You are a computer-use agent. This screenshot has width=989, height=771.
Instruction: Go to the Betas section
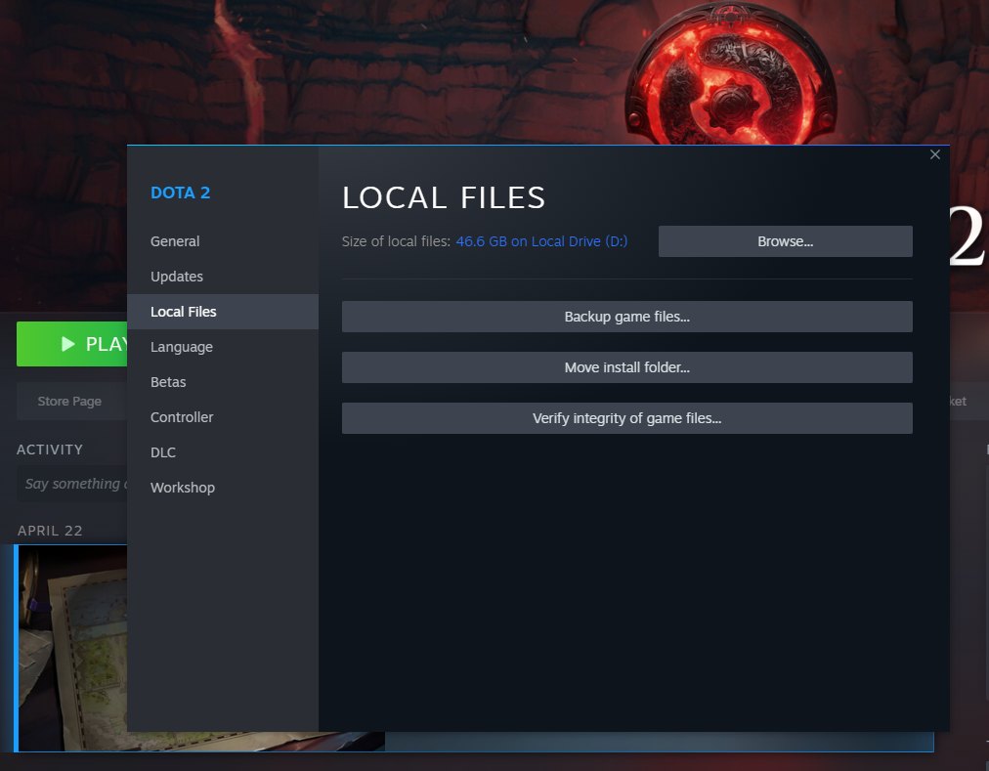(x=223, y=382)
